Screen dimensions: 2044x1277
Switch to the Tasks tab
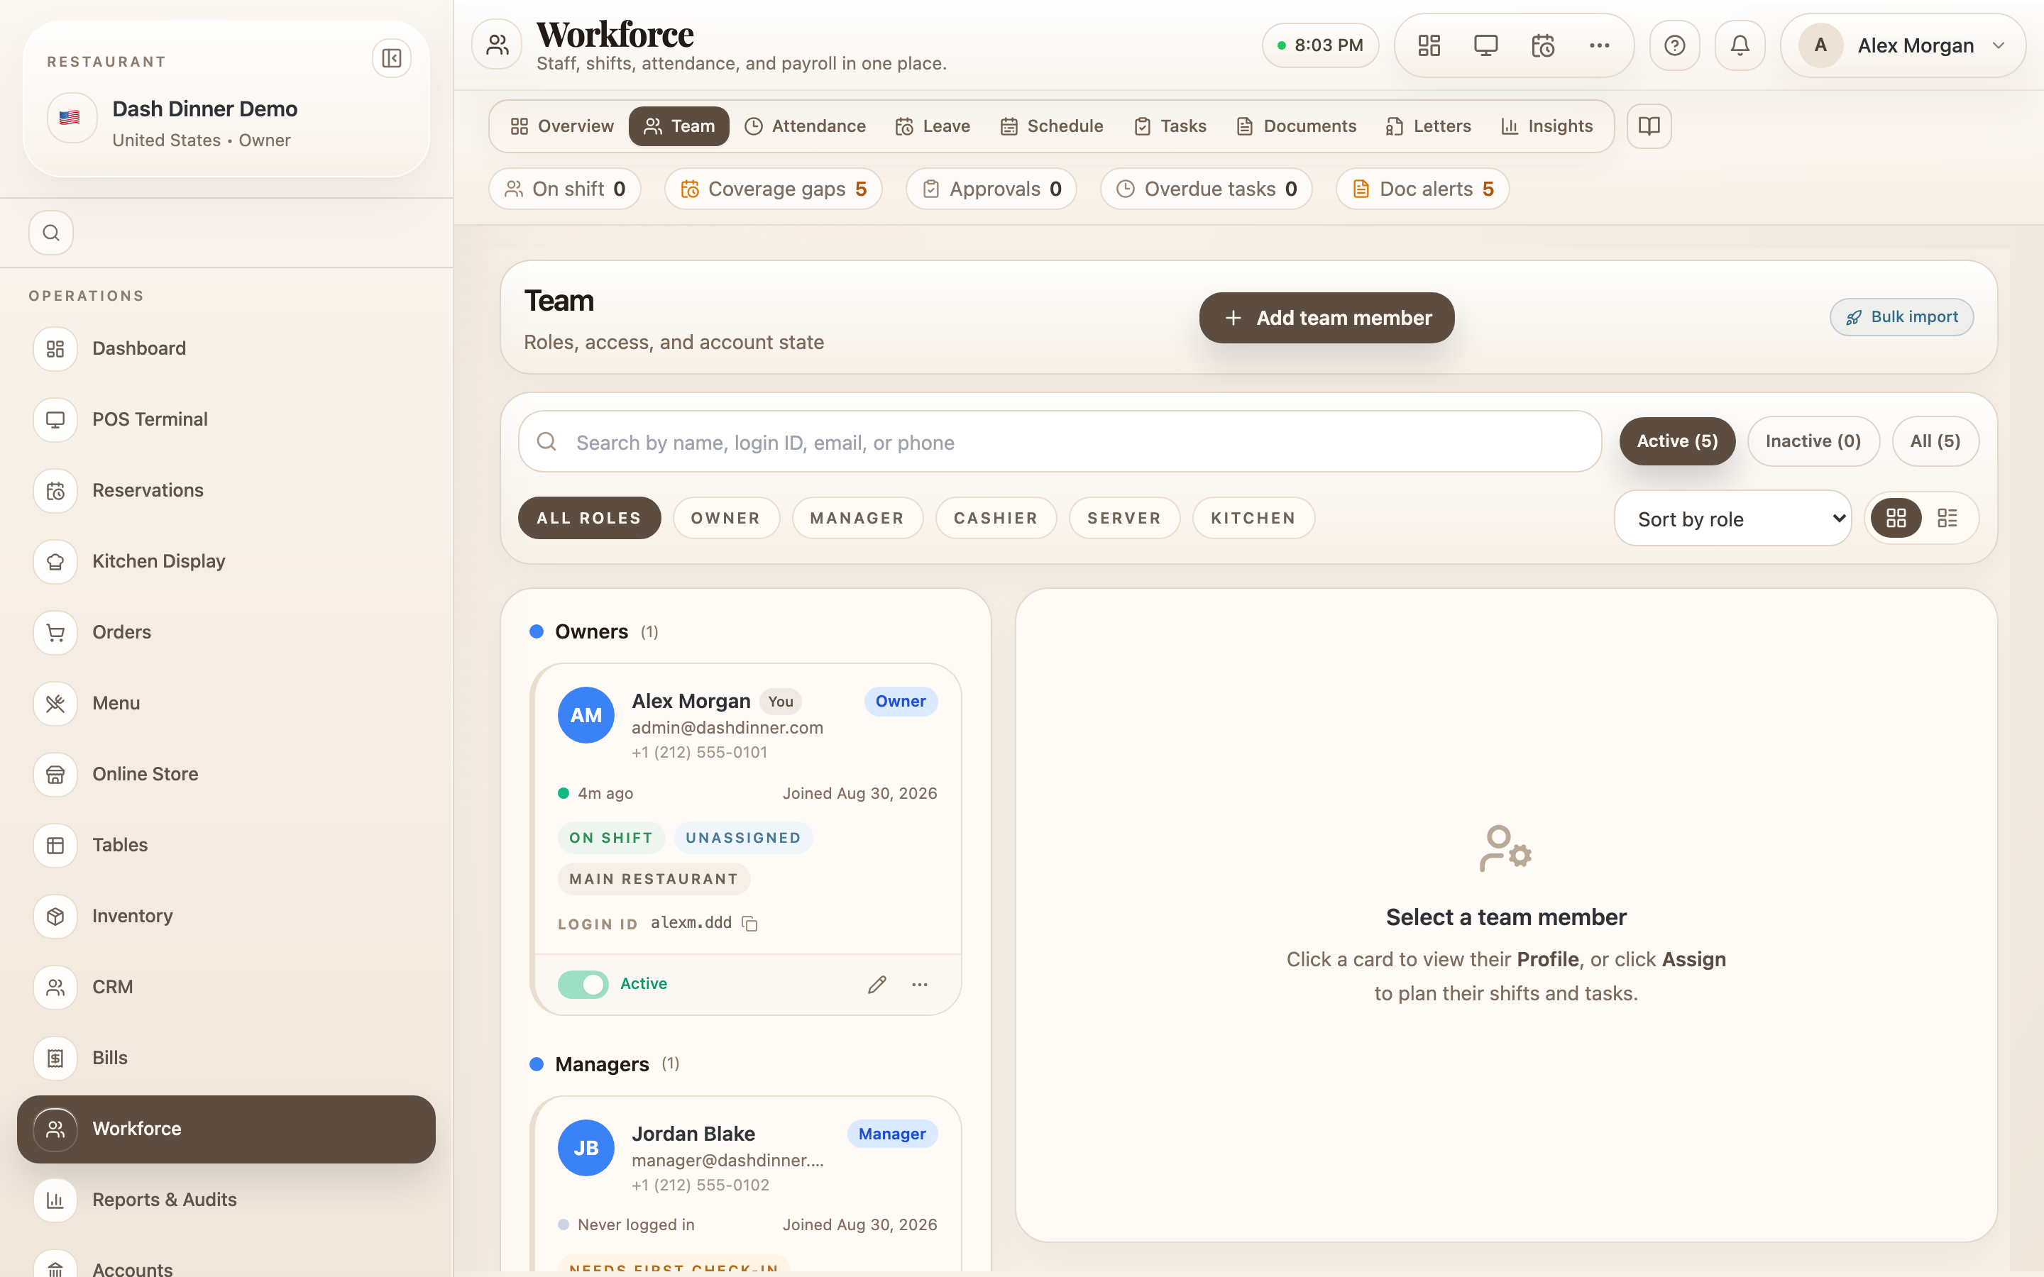tap(1170, 126)
